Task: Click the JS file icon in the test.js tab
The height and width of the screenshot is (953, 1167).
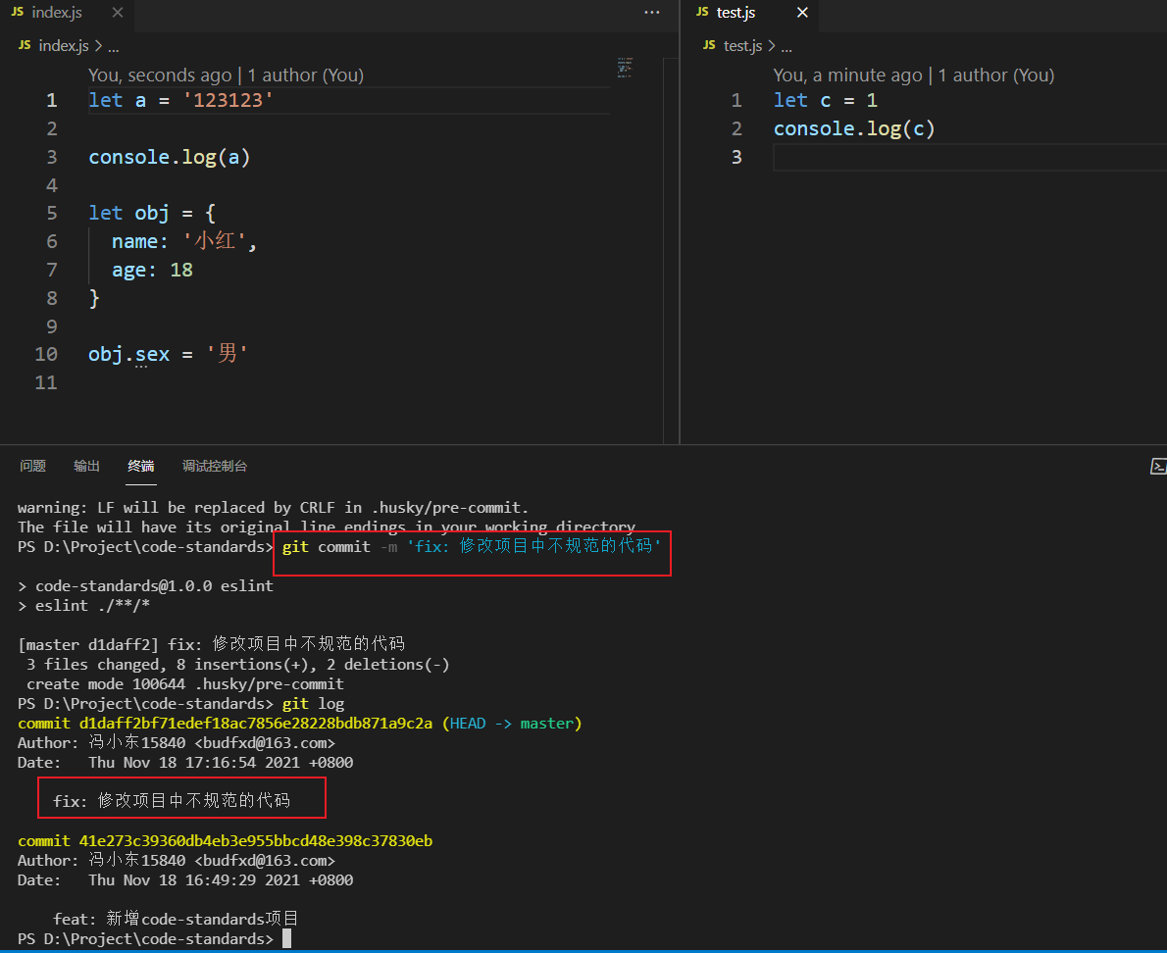Action: [702, 12]
